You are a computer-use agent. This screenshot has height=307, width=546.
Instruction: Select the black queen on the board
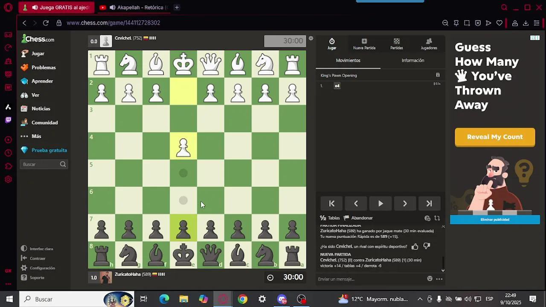click(x=211, y=255)
